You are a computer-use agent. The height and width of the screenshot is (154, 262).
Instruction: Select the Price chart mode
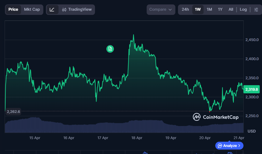coord(13,10)
